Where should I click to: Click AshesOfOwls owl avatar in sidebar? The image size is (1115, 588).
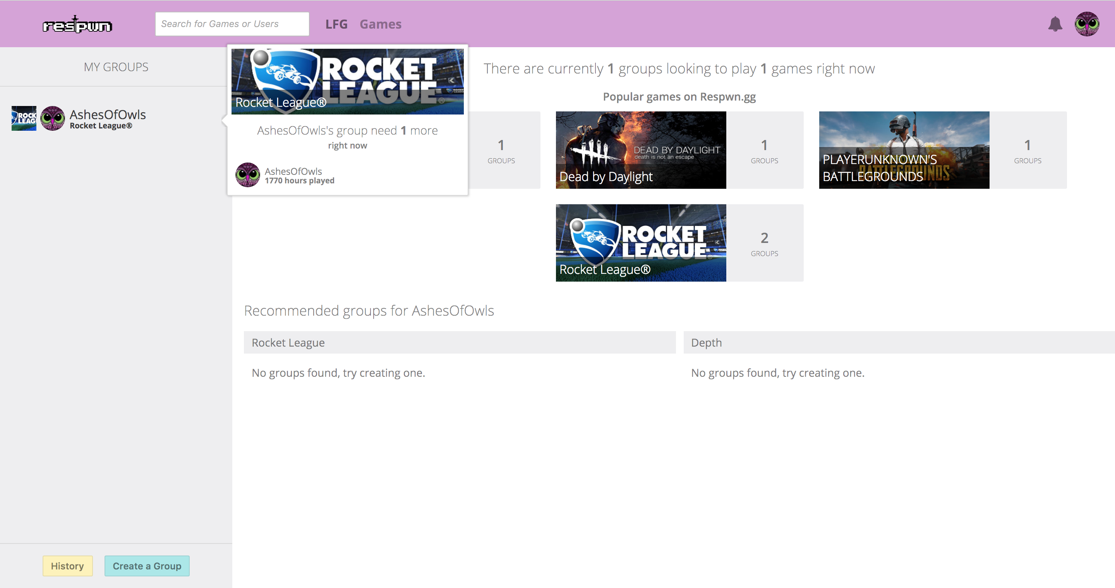pyautogui.click(x=53, y=118)
